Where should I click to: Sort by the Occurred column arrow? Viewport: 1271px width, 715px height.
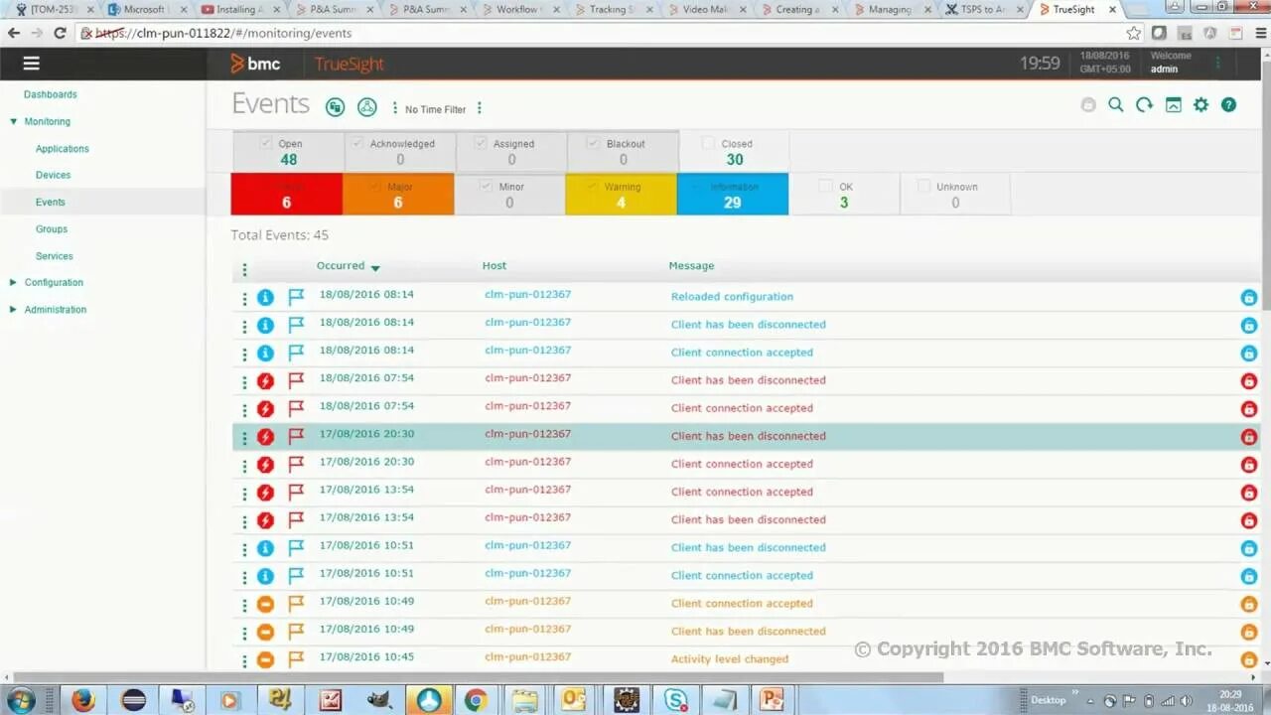tap(375, 268)
